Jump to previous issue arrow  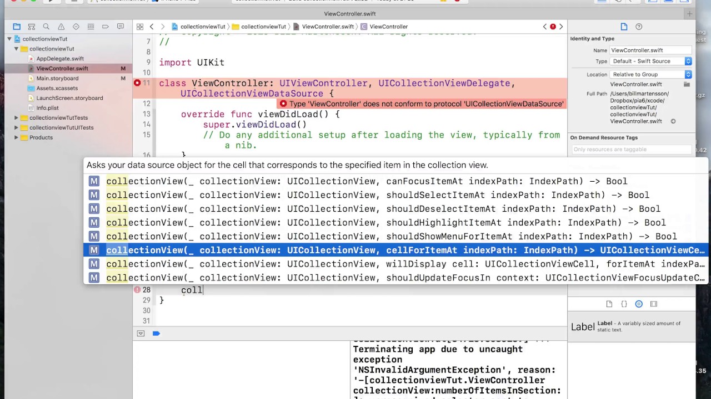coord(545,27)
